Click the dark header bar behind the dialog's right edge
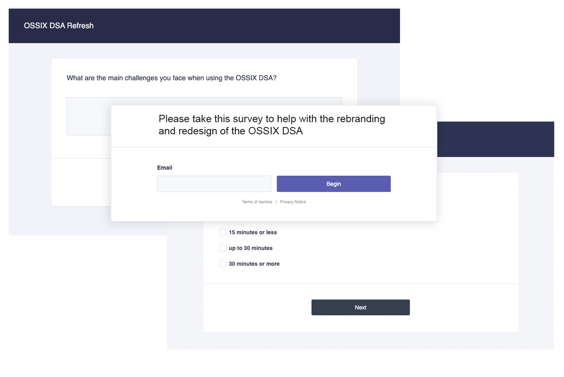 click(x=495, y=139)
